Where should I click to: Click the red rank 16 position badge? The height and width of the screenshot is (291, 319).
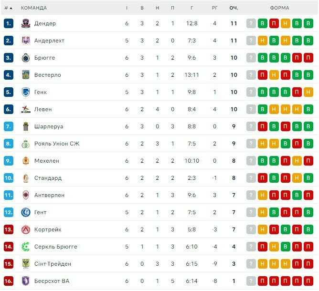click(8, 281)
